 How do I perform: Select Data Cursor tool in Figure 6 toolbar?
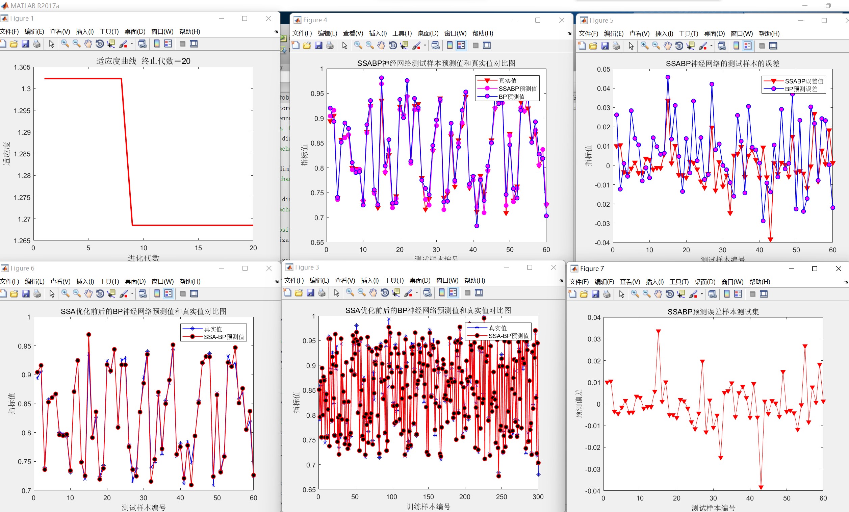tap(111, 293)
